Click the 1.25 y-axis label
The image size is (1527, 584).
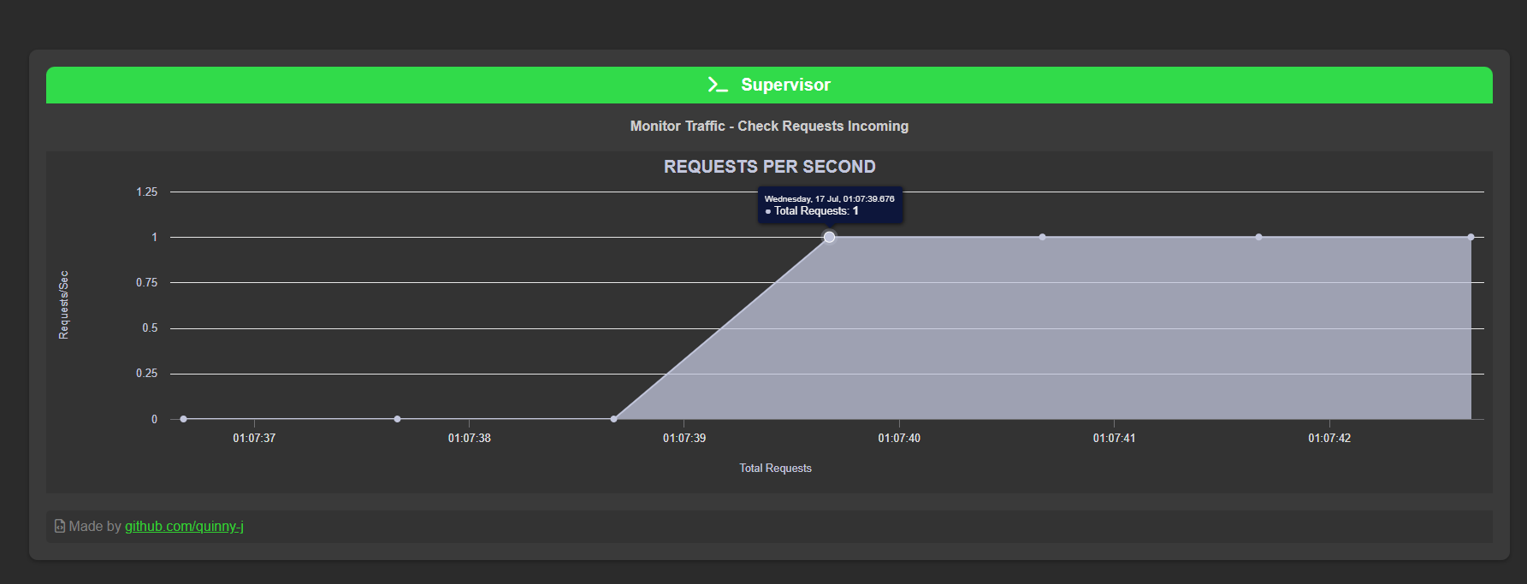[147, 192]
